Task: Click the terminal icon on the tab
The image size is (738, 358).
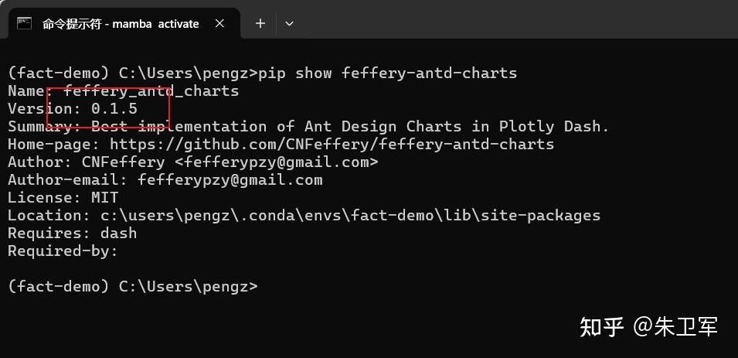Action: coord(25,23)
